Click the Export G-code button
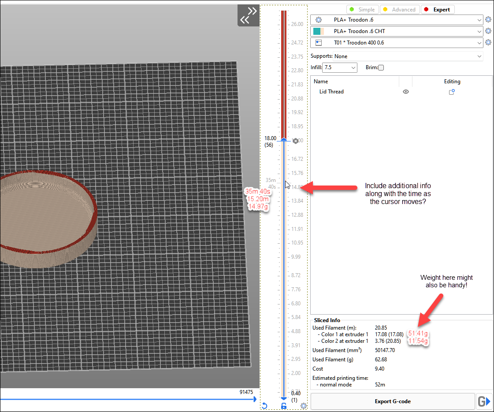The image size is (494, 412). point(393,401)
